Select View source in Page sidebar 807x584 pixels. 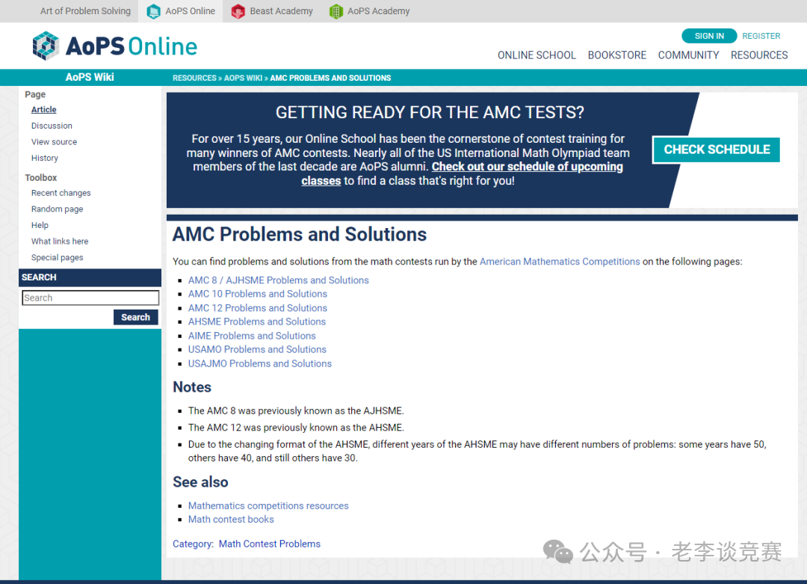pos(54,142)
